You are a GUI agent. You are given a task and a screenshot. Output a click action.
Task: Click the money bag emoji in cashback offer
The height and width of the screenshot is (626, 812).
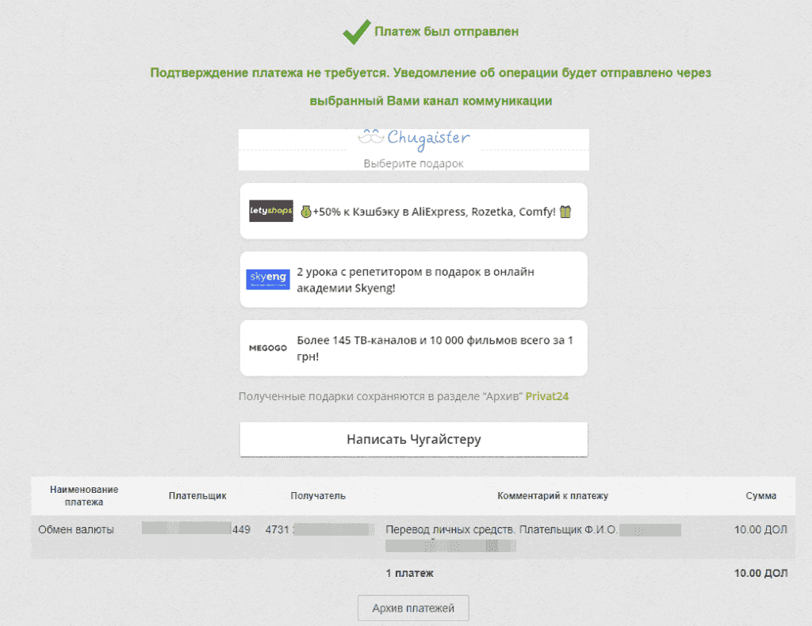(305, 212)
